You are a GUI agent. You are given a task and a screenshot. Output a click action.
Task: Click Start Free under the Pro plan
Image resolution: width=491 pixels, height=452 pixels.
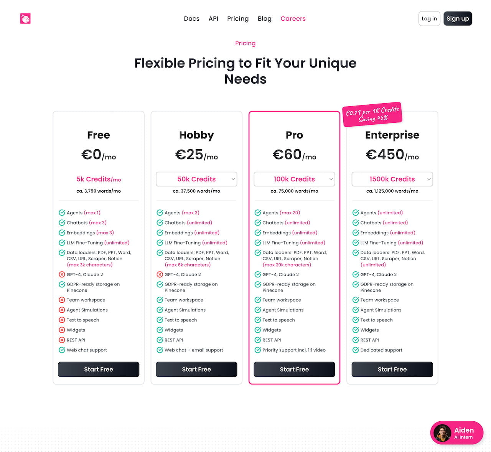(x=294, y=370)
